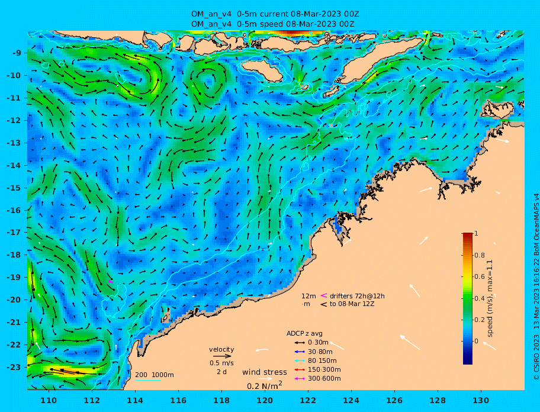Click the color bar tick label '0.2'
This screenshot has width=540, height=412.
[480, 320]
